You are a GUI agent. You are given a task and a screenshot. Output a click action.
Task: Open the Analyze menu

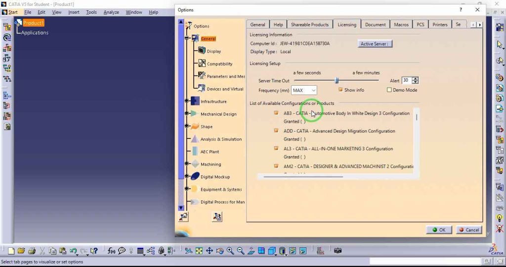coord(111,12)
